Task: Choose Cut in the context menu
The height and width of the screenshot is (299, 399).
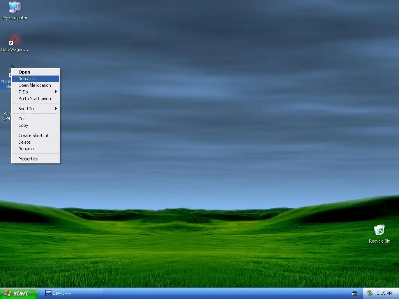Action: (35, 119)
